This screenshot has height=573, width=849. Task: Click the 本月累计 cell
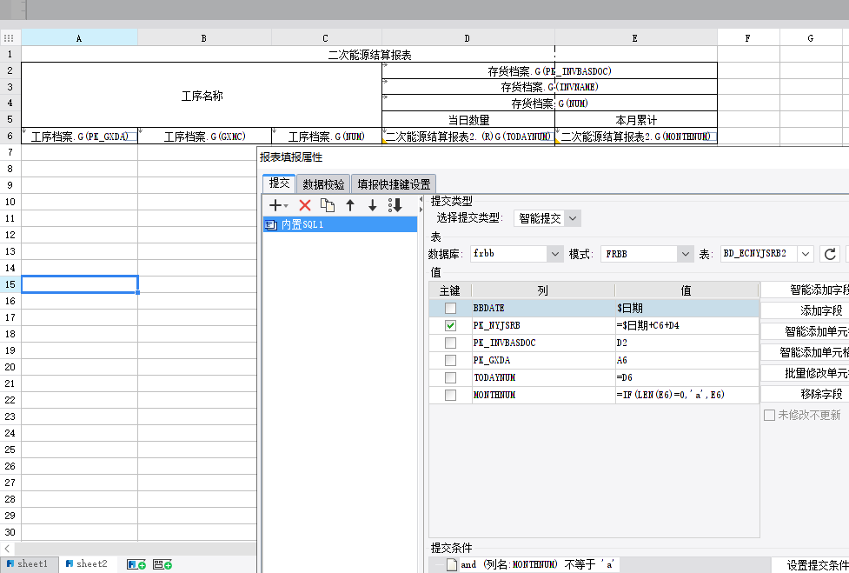click(x=636, y=120)
